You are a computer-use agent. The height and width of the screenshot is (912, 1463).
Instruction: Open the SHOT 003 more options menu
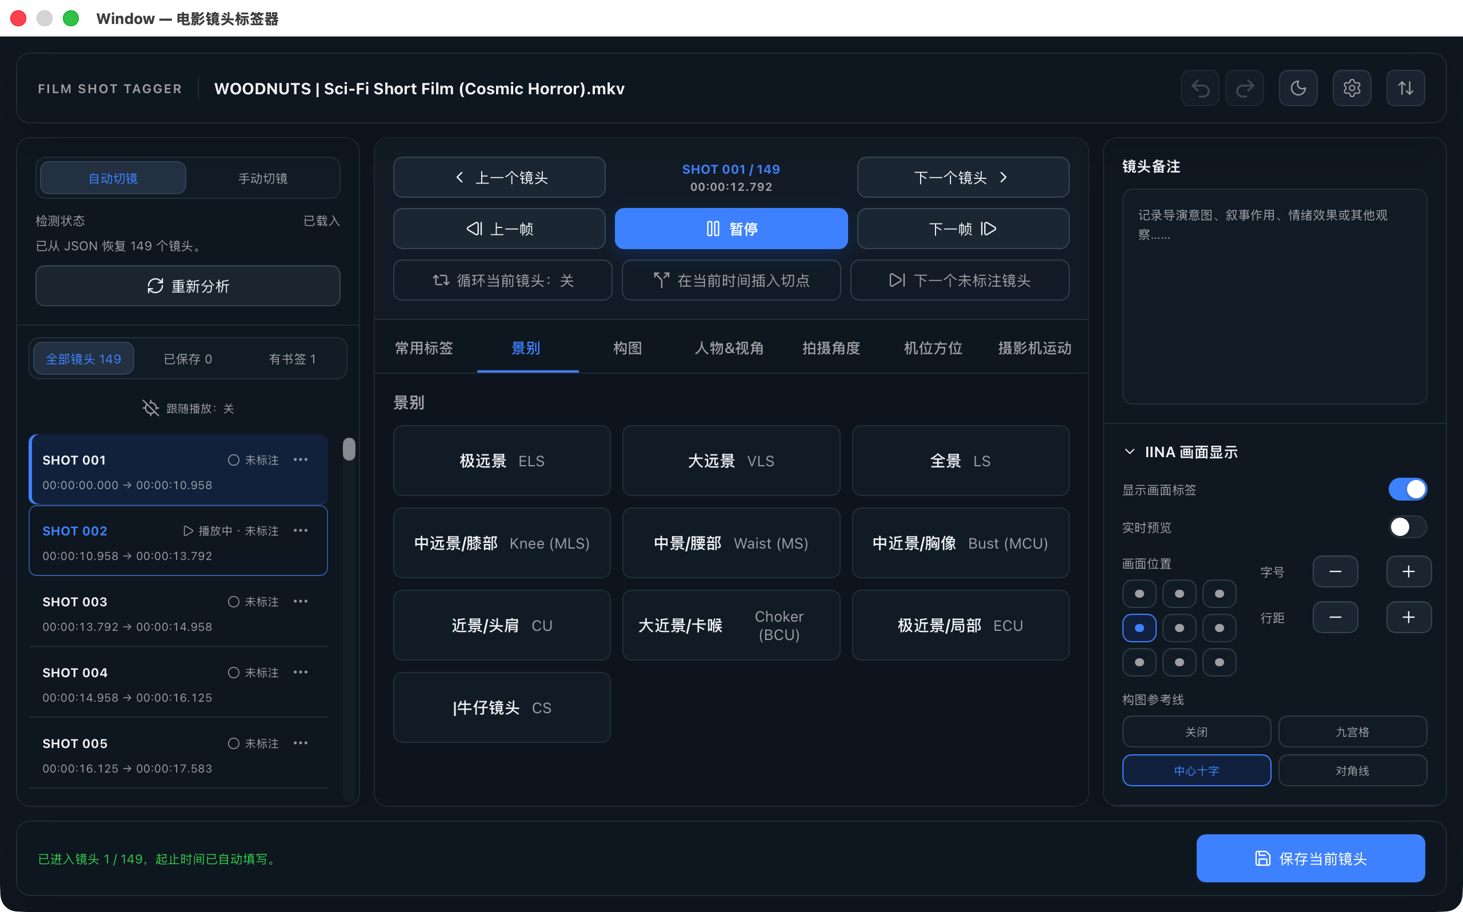(x=301, y=601)
